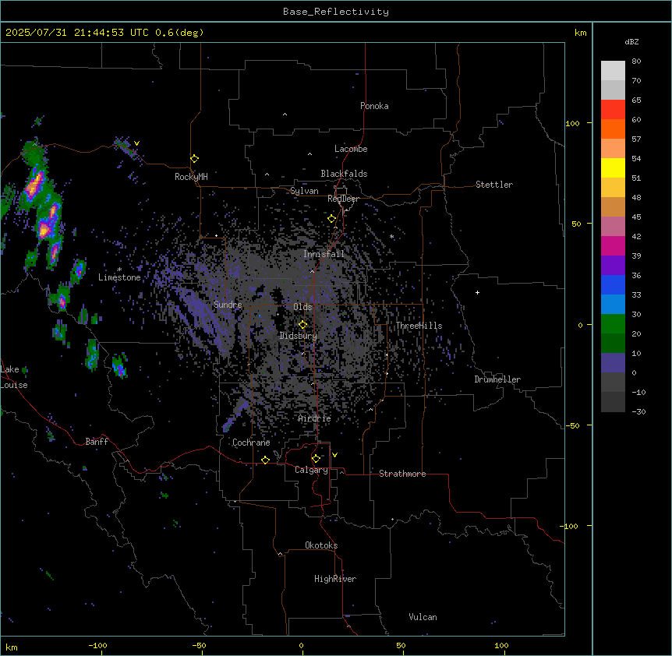Select the orange 60-57 dBZ legend swatch
Screen dimensions: 672x656
point(613,129)
